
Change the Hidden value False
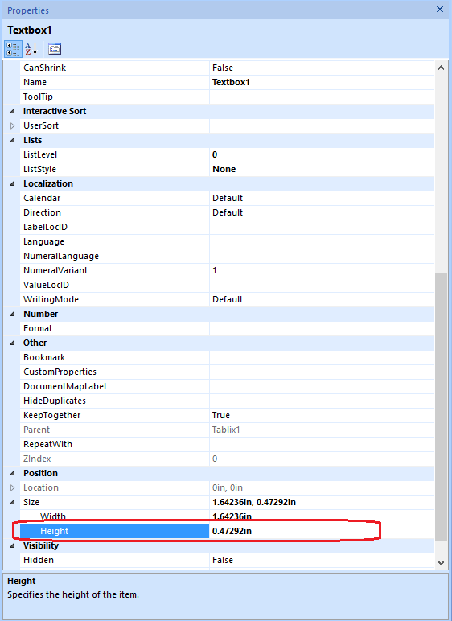322,561
